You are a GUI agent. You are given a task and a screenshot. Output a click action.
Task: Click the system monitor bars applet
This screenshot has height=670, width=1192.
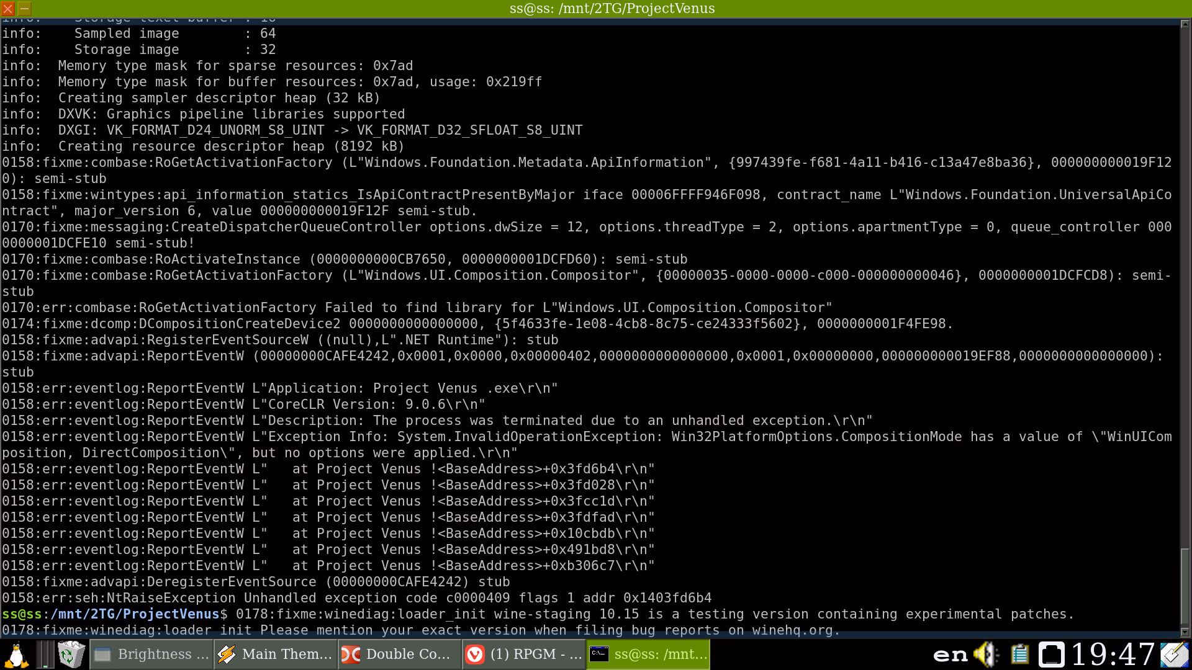point(45,654)
